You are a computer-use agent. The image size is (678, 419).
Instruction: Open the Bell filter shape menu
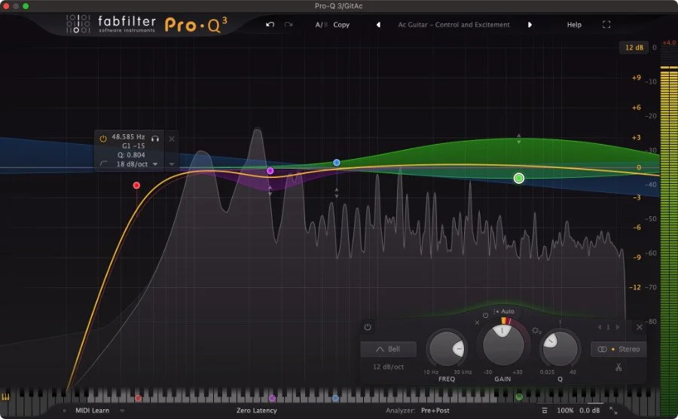(388, 349)
